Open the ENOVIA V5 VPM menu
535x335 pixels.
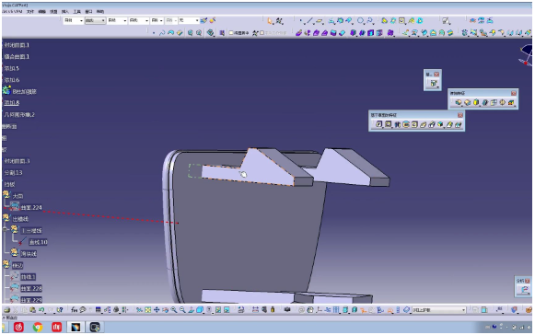pos(12,12)
